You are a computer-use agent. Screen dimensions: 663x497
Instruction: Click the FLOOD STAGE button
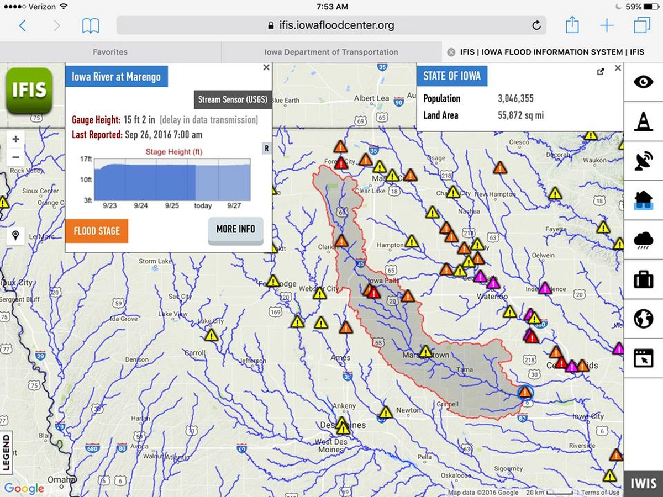[97, 231]
